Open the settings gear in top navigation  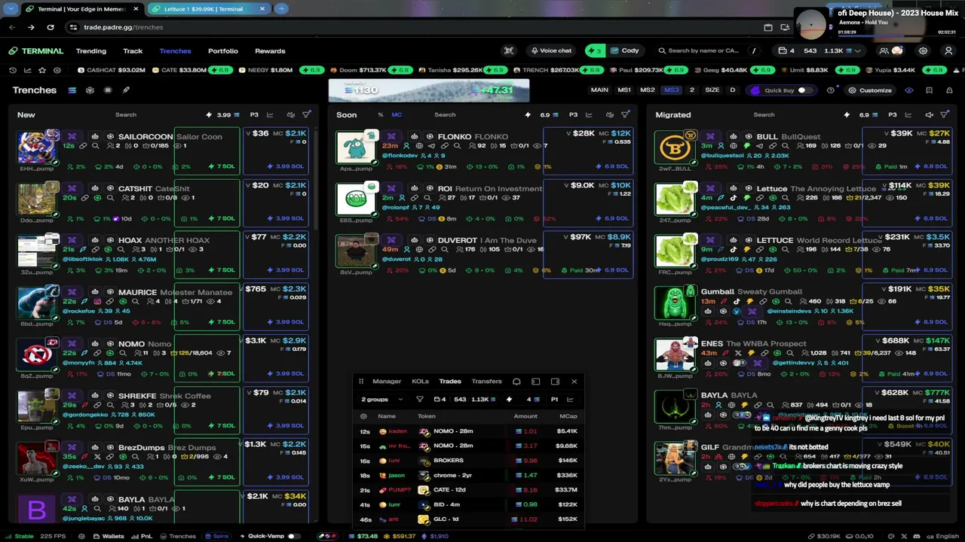923,50
